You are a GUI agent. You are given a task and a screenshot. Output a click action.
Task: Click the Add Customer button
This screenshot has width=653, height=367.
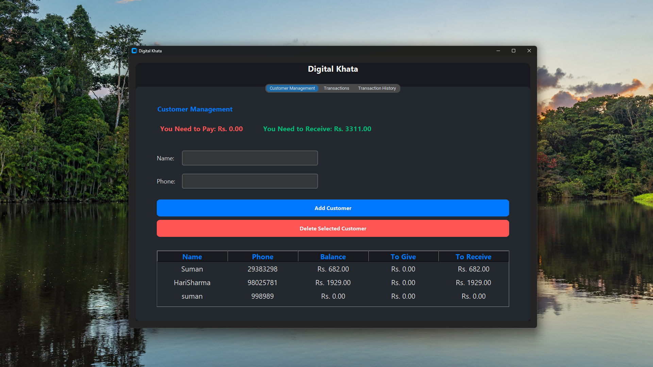[x=333, y=208]
